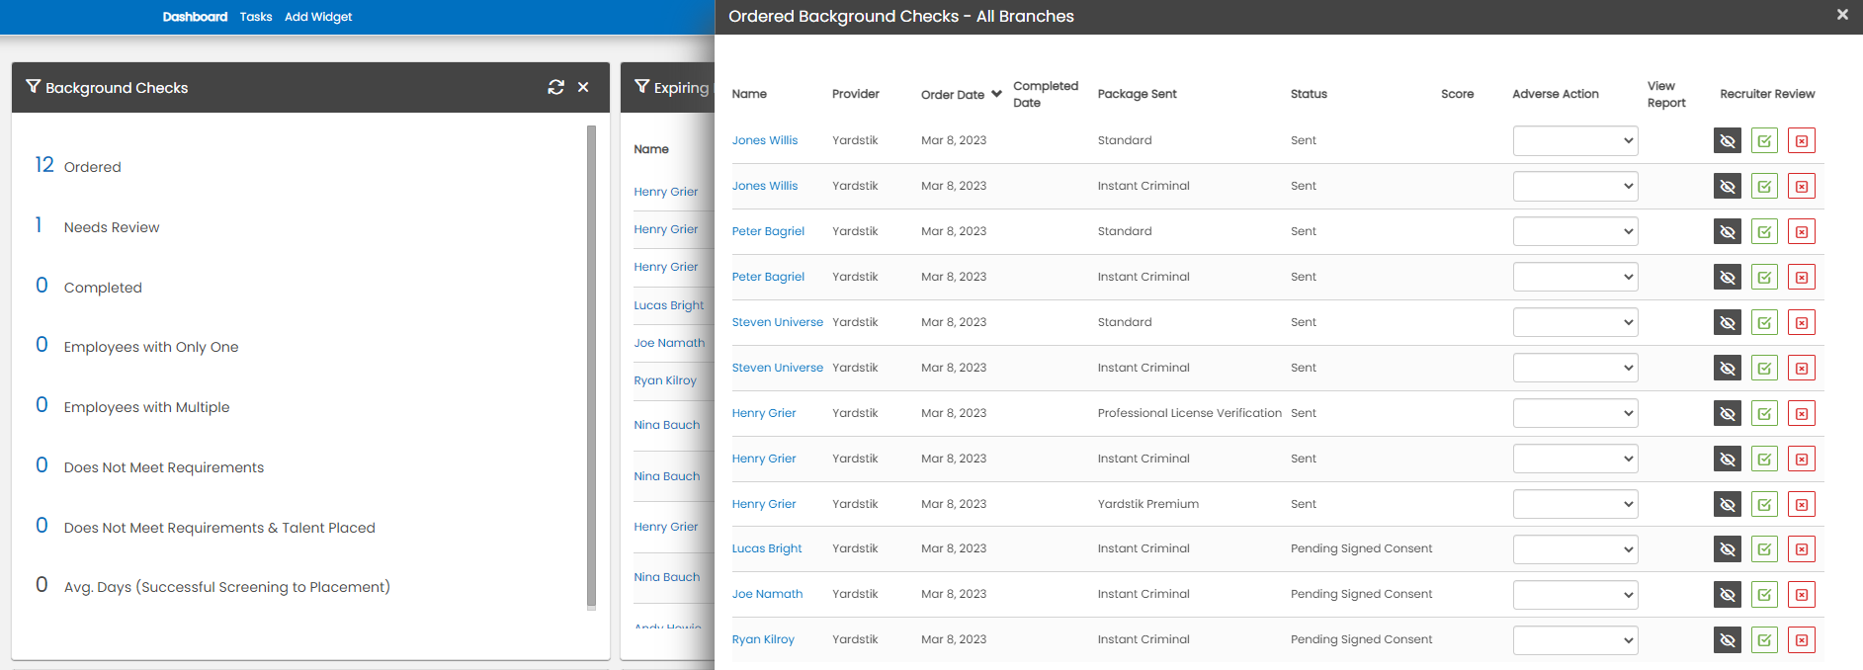Click the filter icon in Expiring widget

[642, 87]
